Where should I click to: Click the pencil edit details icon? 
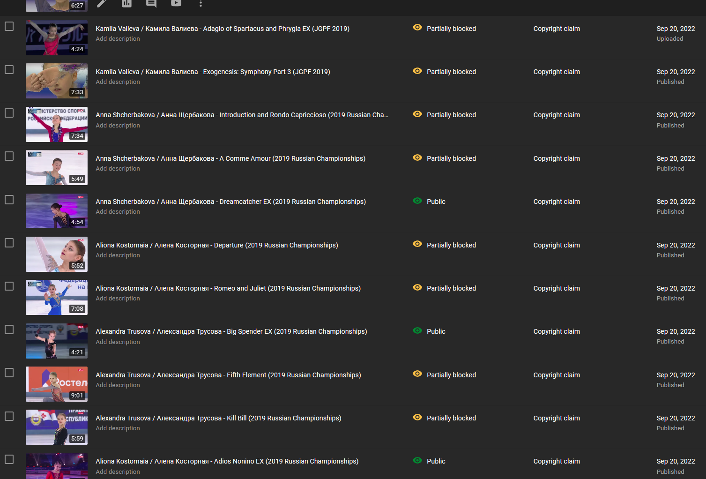coord(102,3)
